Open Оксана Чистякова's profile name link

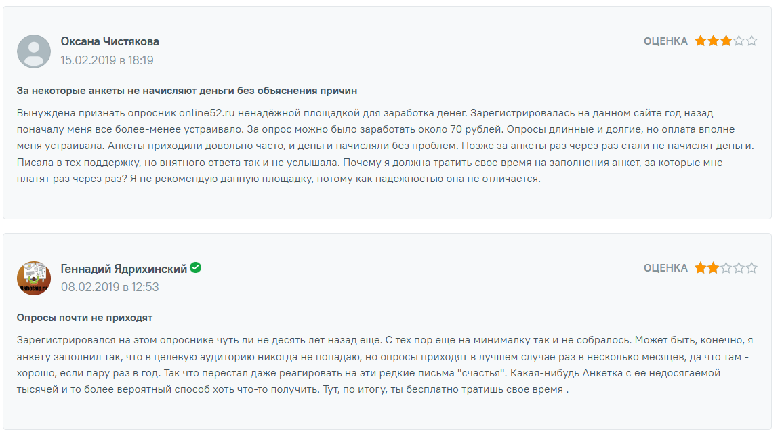pyautogui.click(x=110, y=41)
